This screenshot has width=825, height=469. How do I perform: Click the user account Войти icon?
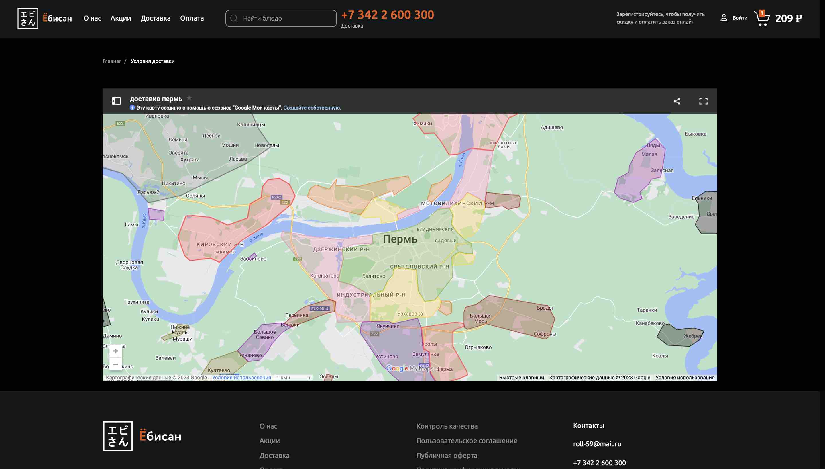click(x=724, y=18)
